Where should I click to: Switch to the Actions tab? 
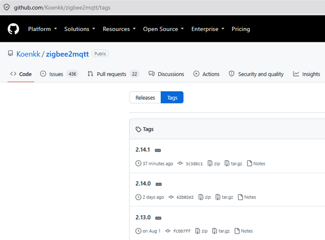[206, 74]
